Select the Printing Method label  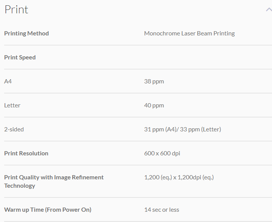[27, 34]
